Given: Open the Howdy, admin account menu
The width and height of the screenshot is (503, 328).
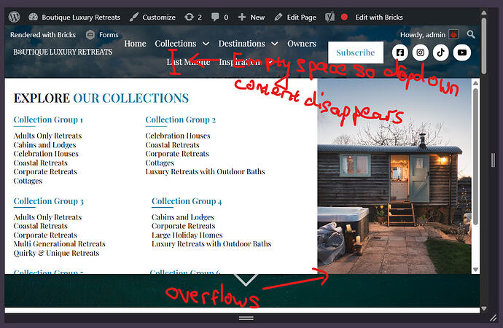Looking at the screenshot, I should 423,35.
